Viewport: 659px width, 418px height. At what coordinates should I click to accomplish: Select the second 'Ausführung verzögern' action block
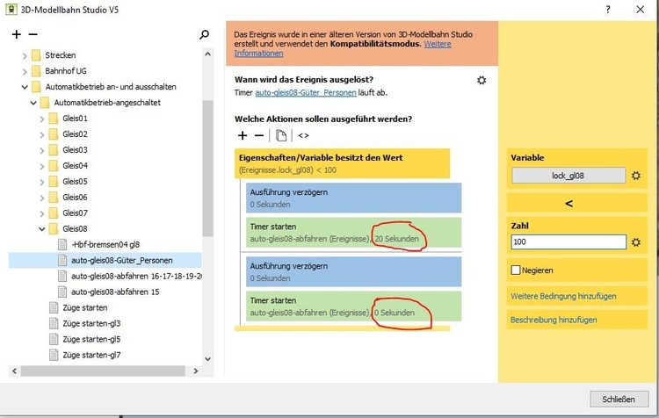point(353,272)
